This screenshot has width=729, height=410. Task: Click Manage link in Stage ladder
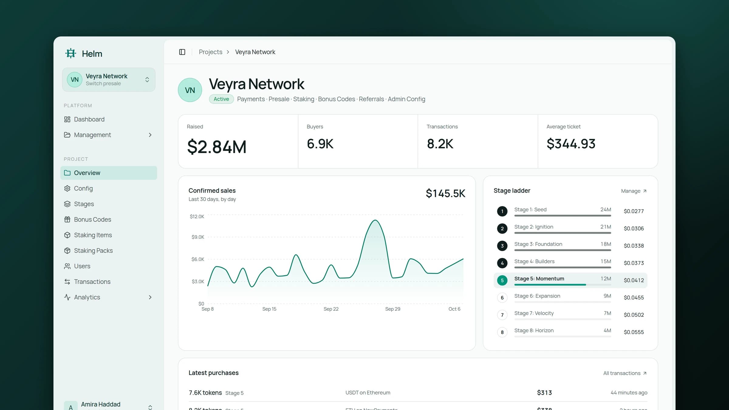[x=634, y=191]
